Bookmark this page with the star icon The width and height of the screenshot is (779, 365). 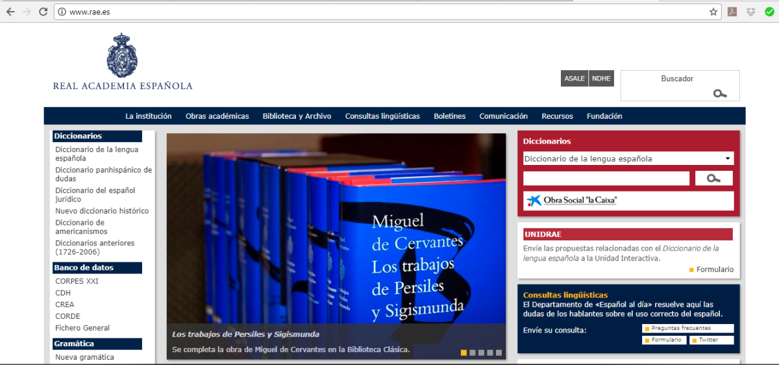[x=713, y=12]
